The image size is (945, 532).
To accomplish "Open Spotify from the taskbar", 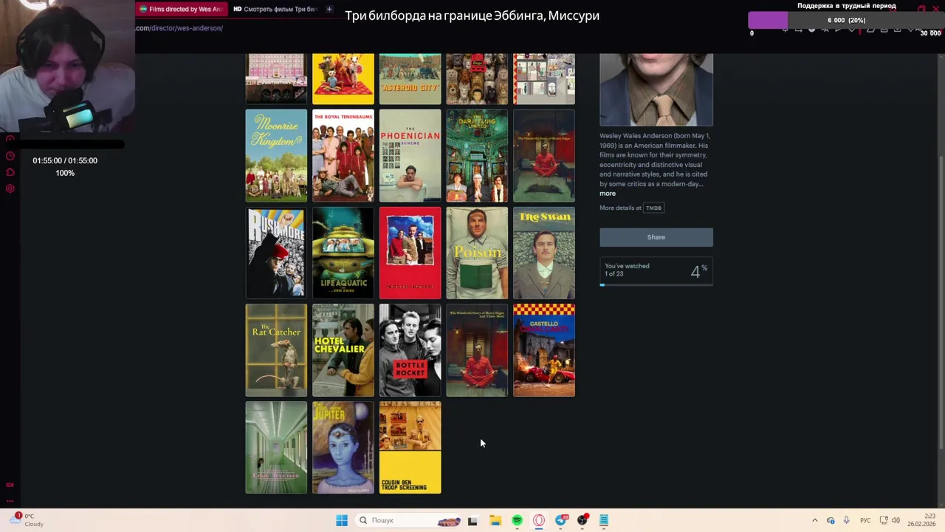I will (x=517, y=520).
